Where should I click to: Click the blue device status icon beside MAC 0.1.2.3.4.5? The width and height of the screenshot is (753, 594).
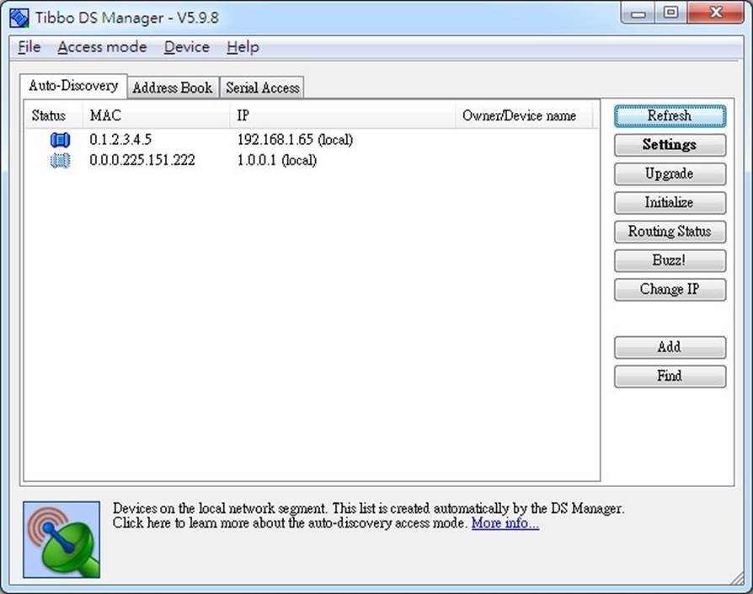(x=59, y=139)
